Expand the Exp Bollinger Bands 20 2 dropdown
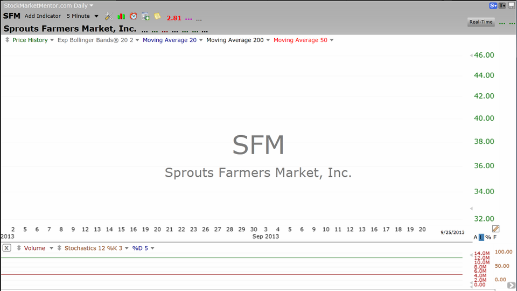Viewport: 517px width, 291px height. click(x=137, y=40)
